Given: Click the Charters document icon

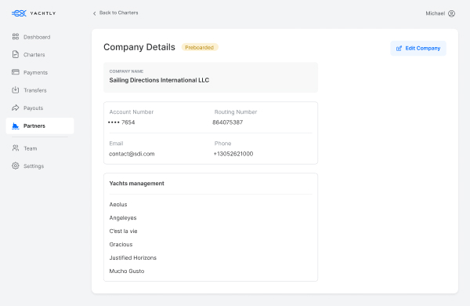Looking at the screenshot, I should [16, 54].
